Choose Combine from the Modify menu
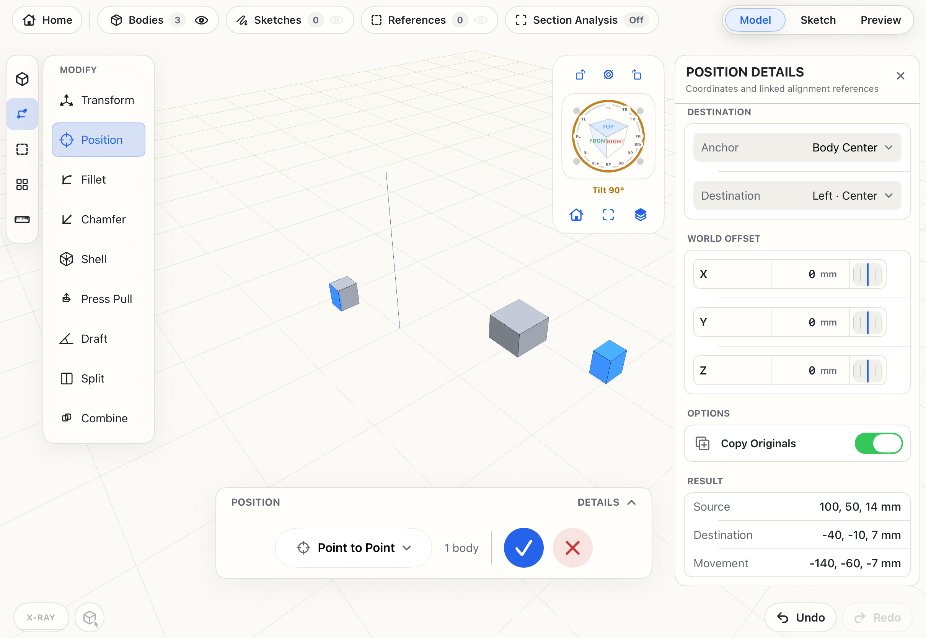This screenshot has height=638, width=926. click(x=98, y=418)
